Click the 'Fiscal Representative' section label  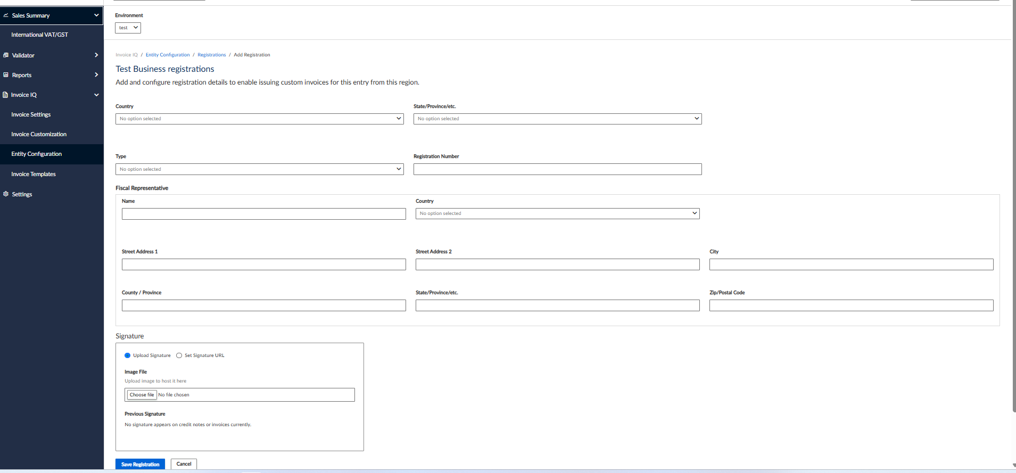[x=142, y=188]
